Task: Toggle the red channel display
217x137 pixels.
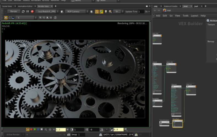Action: pos(31,130)
